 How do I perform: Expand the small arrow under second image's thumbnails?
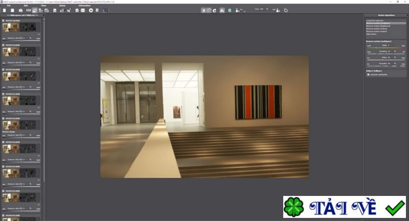tap(39, 59)
